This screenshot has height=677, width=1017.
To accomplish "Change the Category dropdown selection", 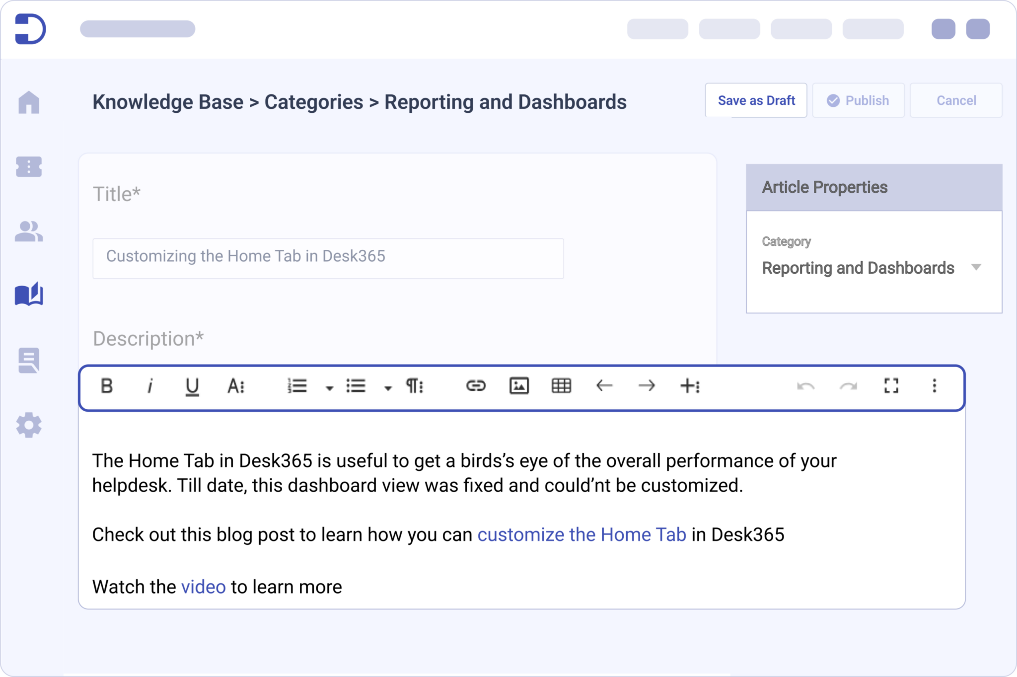I will pos(978,267).
